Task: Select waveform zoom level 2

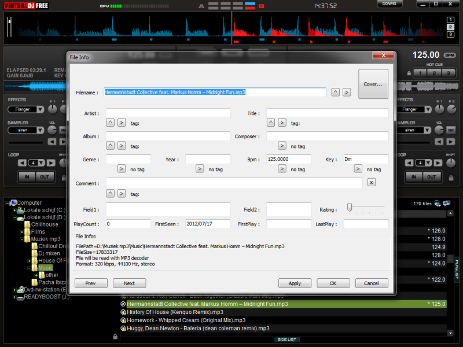Action: click(450, 27)
